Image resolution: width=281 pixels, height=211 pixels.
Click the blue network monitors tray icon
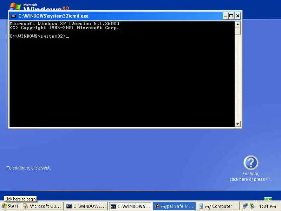(245, 206)
